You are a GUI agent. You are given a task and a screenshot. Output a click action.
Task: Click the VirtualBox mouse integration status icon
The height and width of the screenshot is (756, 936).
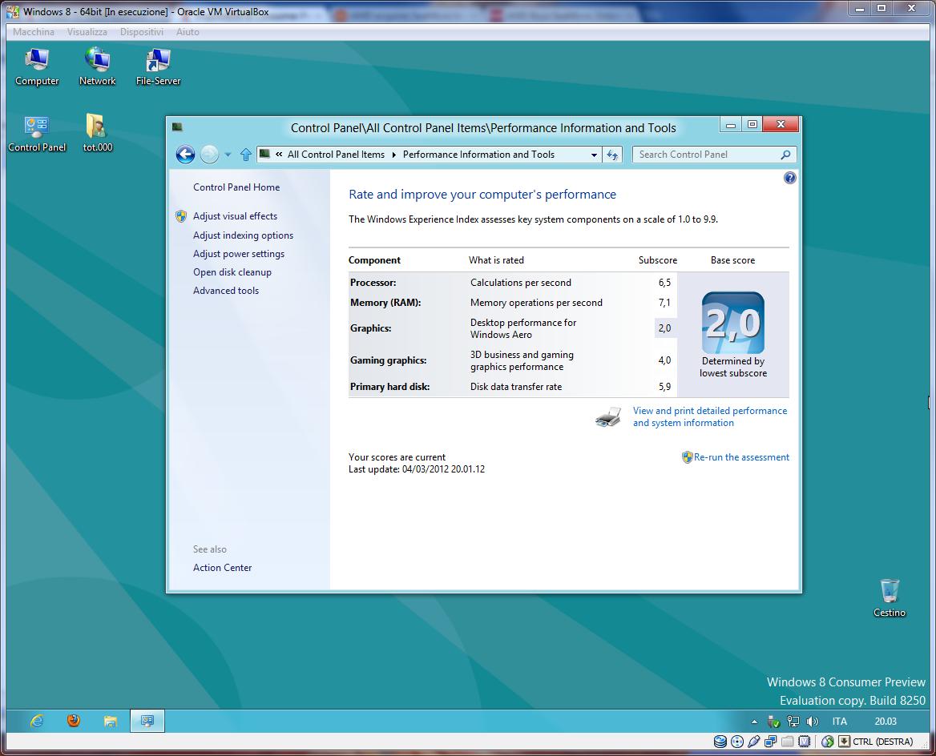point(827,742)
